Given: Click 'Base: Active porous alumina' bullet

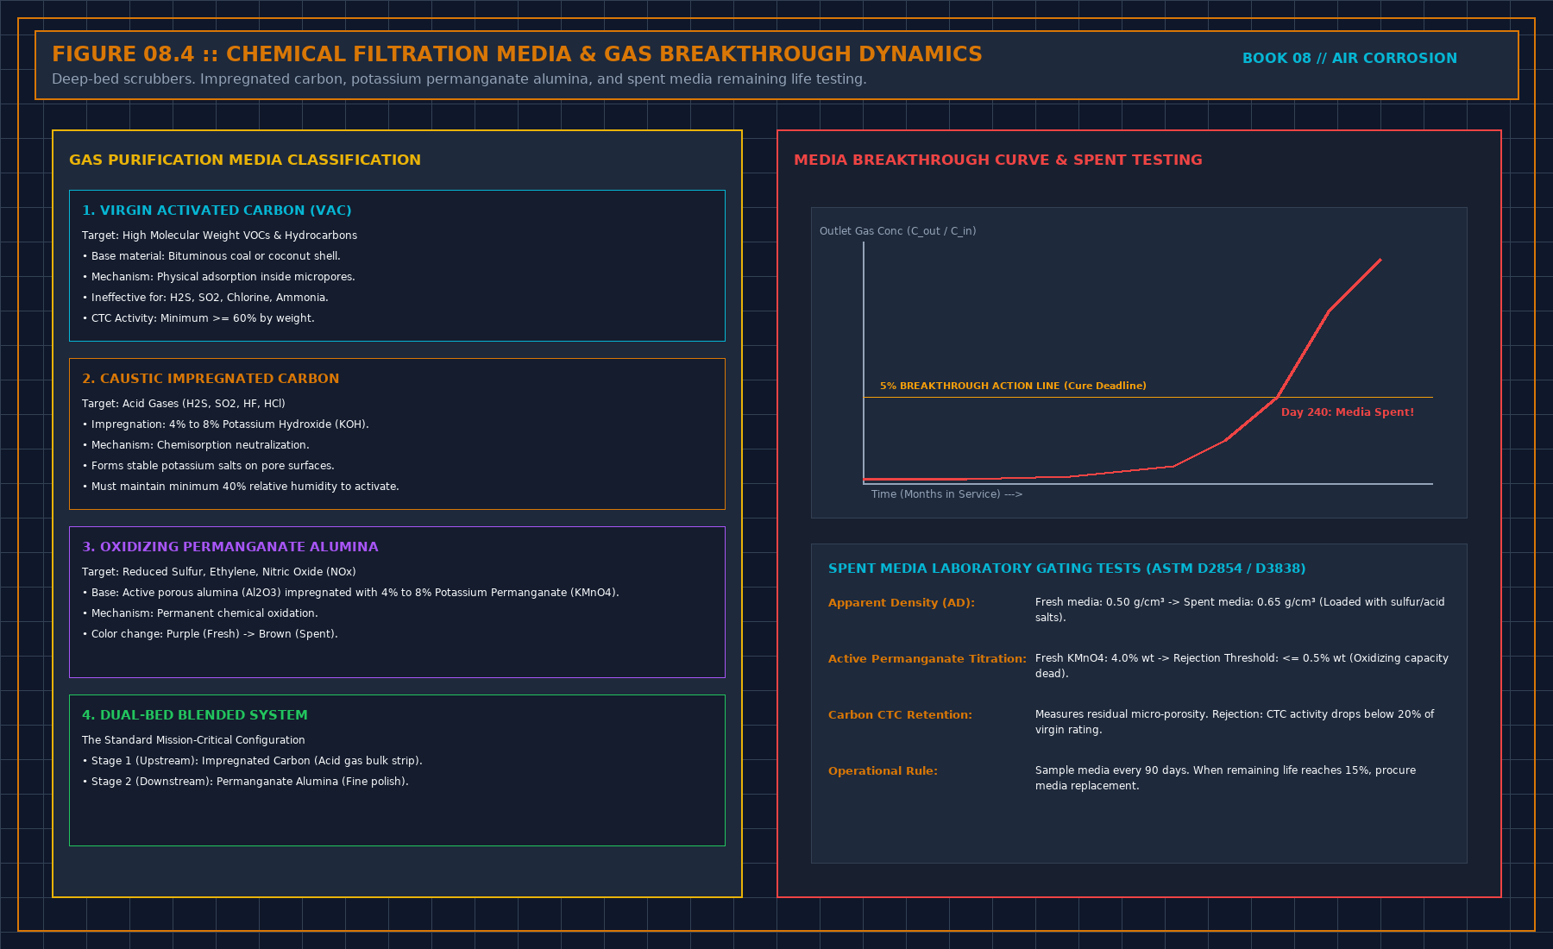Looking at the screenshot, I should 350,593.
